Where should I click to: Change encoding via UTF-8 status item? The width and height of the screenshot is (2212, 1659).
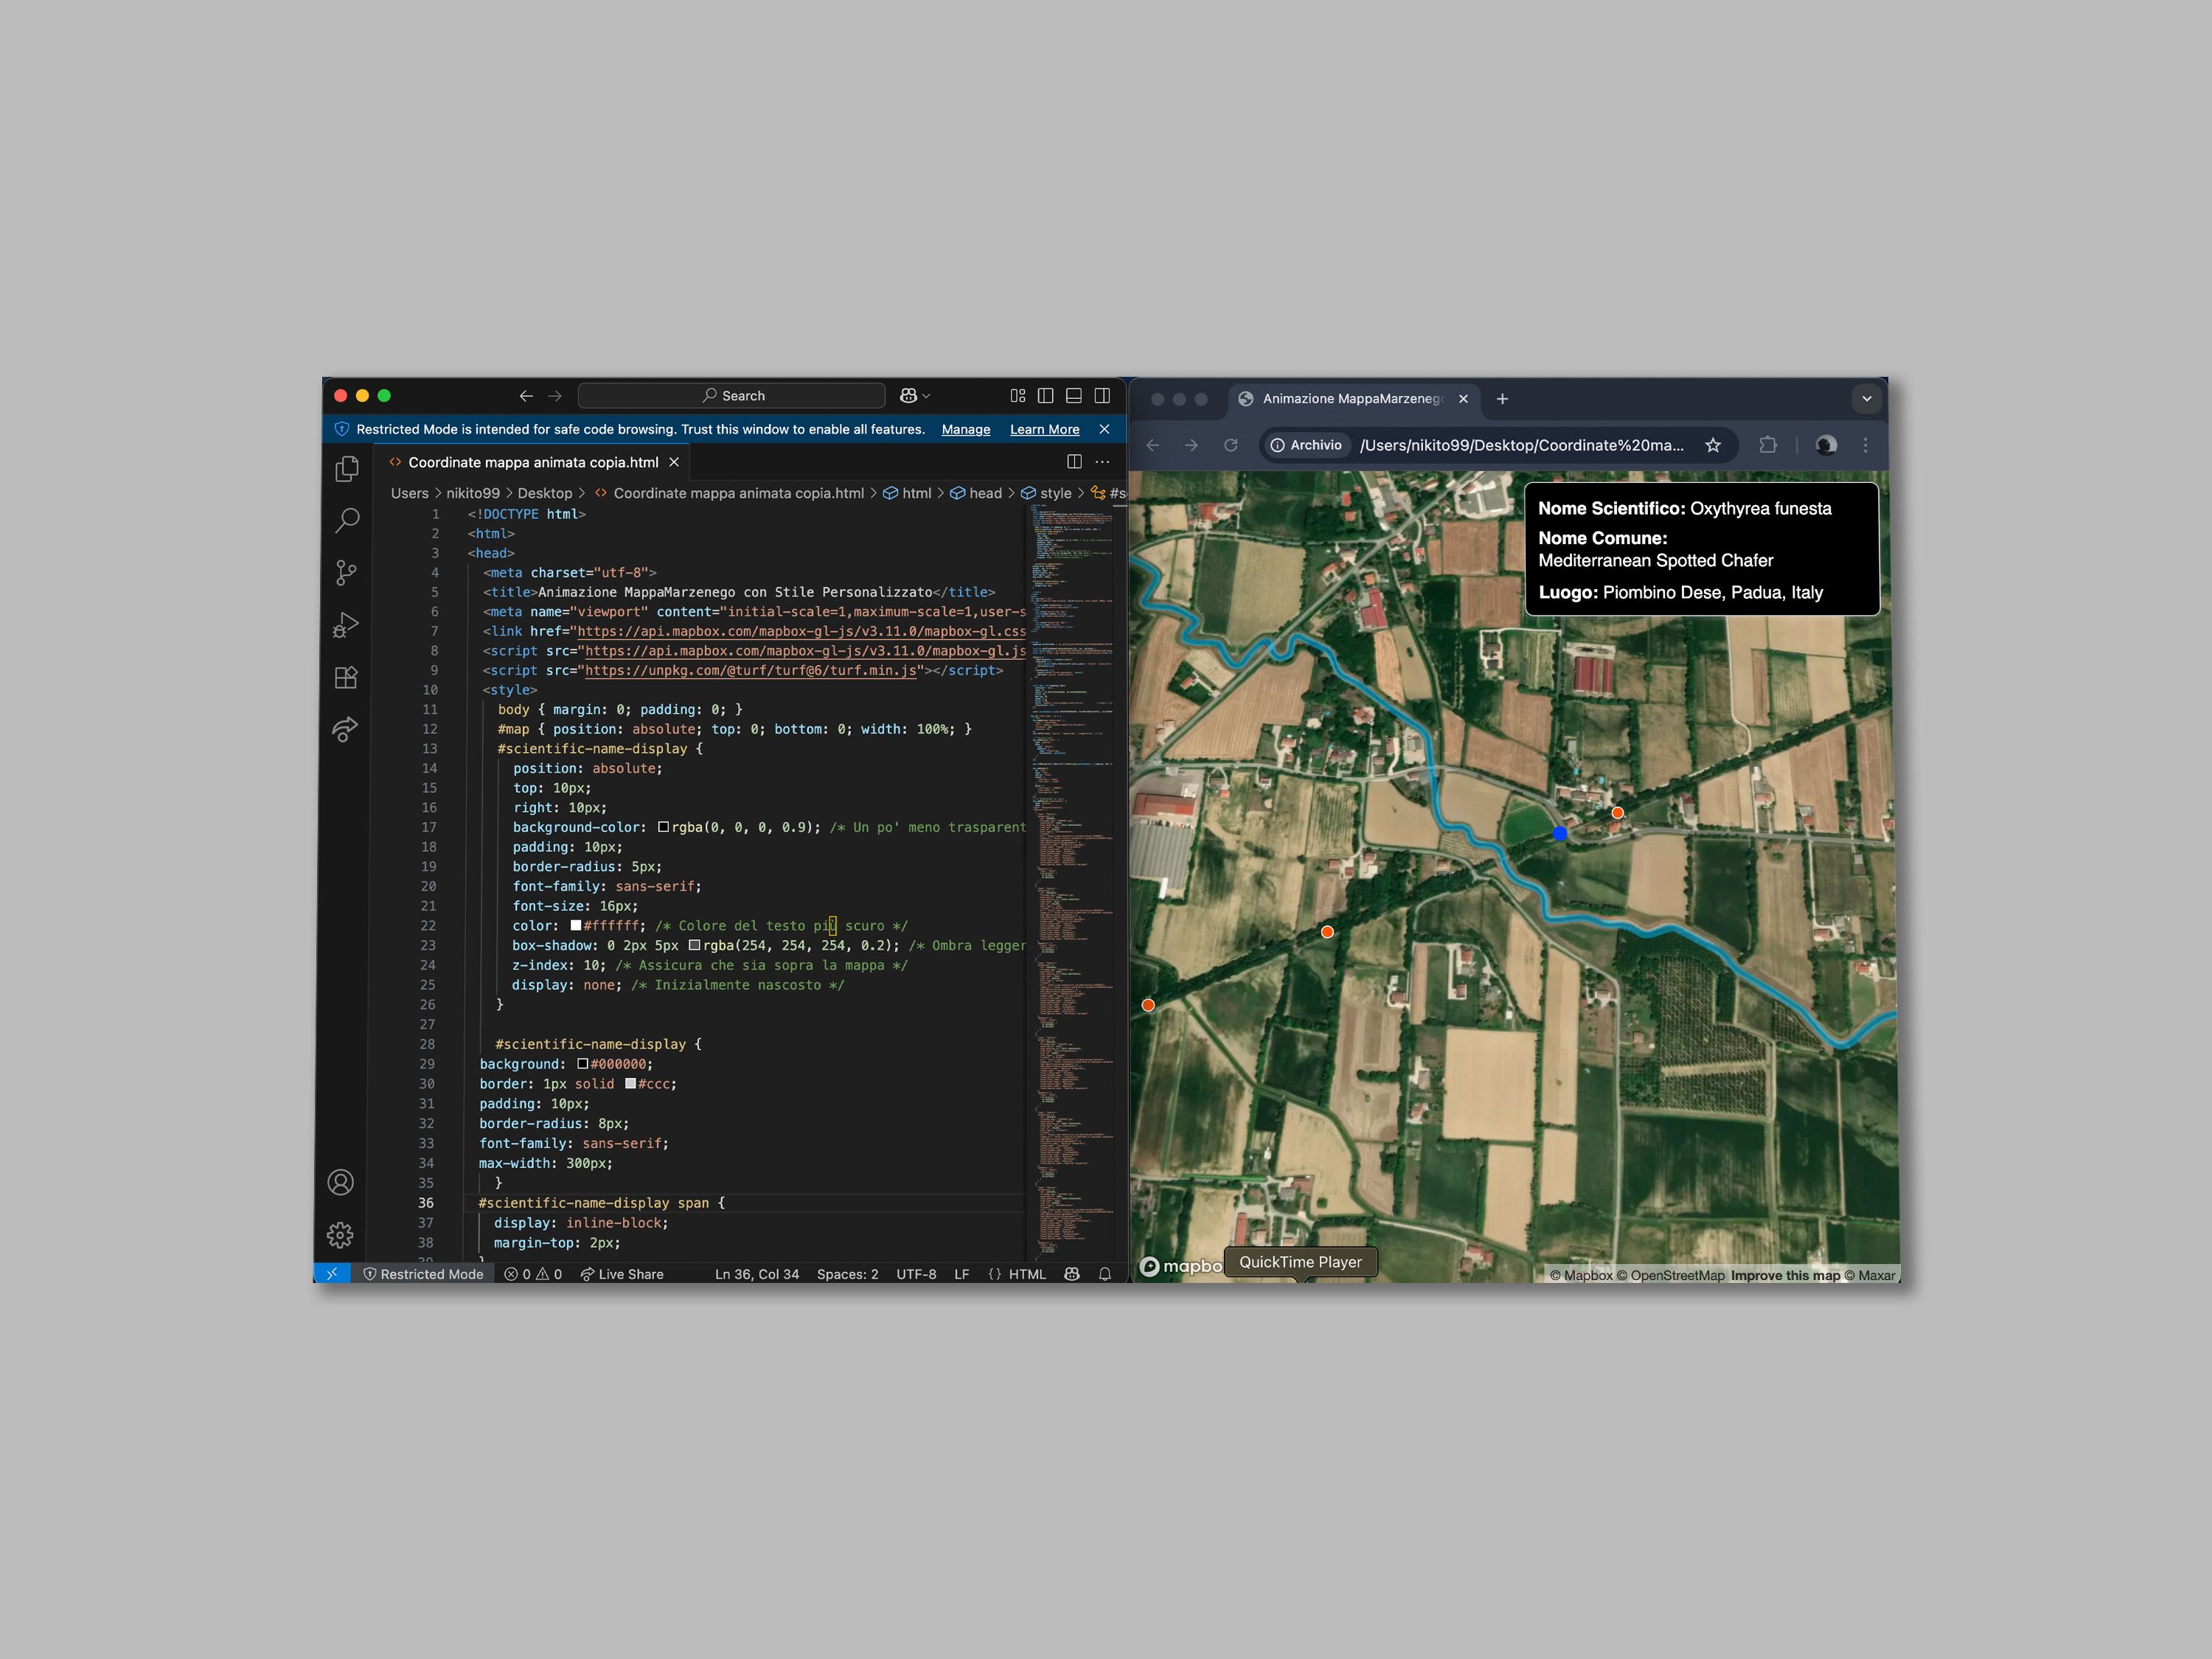(916, 1274)
